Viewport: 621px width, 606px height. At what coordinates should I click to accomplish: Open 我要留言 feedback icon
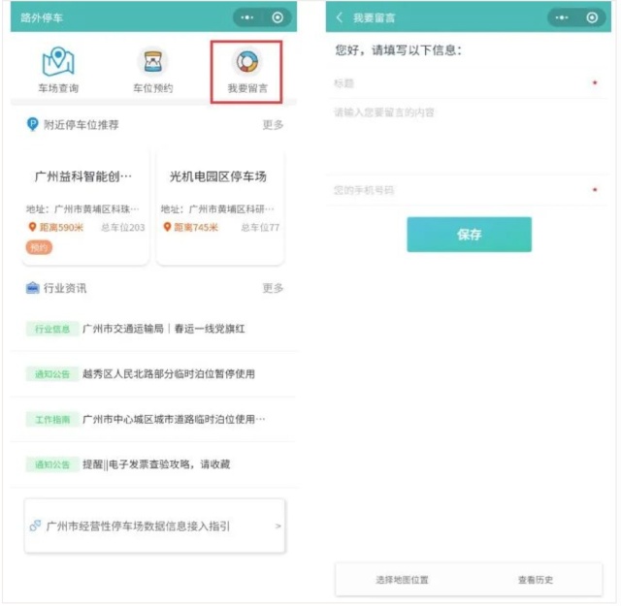(x=246, y=63)
